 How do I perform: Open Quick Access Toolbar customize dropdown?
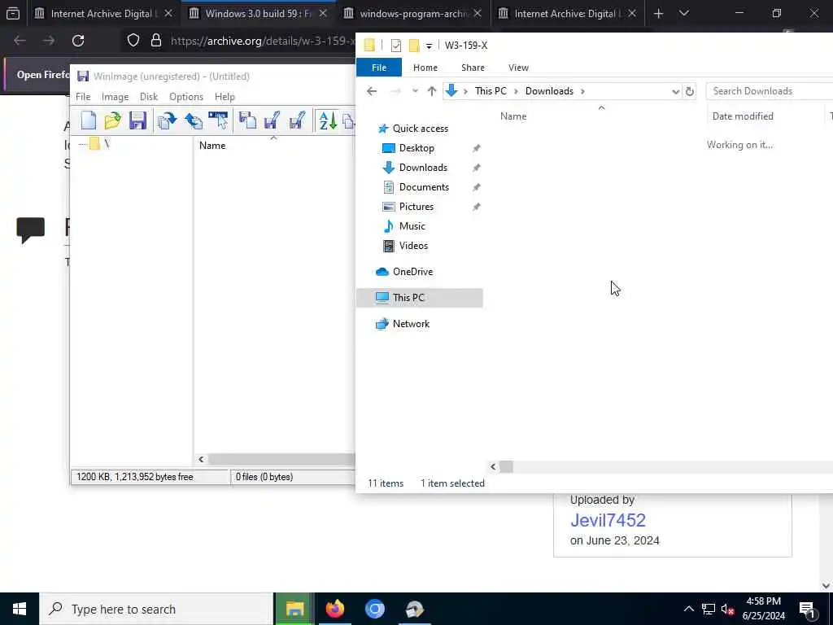tap(429, 46)
